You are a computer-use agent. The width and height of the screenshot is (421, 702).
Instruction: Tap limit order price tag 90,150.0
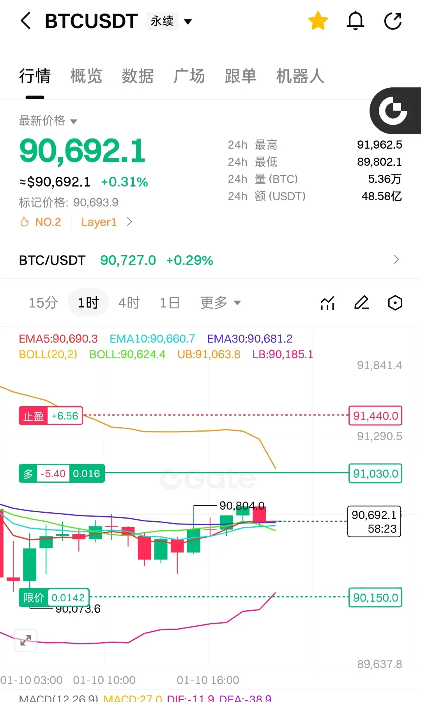pos(375,597)
